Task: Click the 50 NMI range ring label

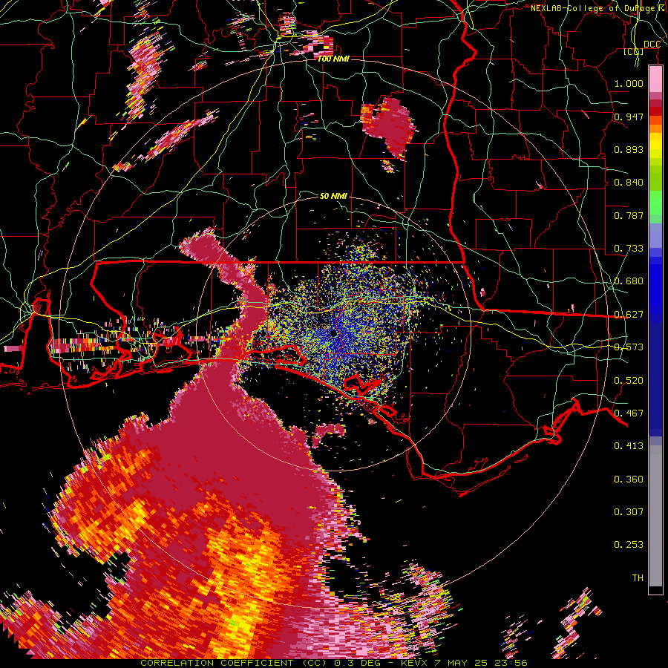Action: coord(333,197)
